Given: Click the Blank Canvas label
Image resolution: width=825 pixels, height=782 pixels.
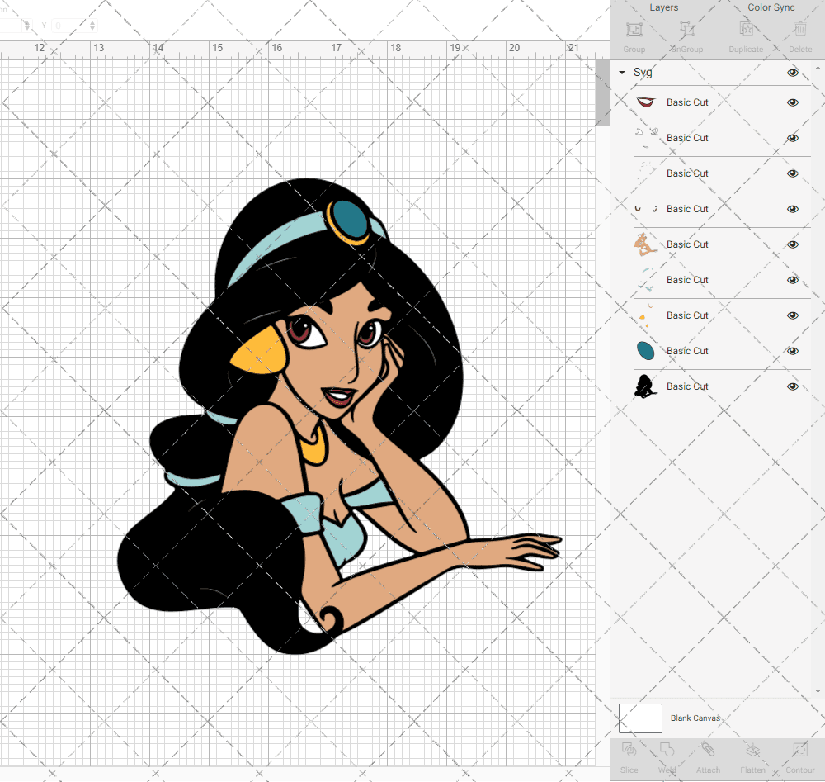Looking at the screenshot, I should [x=695, y=718].
